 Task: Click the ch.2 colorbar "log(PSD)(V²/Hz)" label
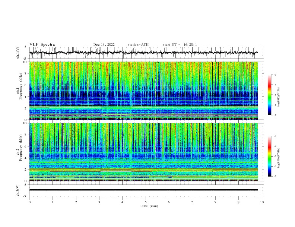pos(279,158)
